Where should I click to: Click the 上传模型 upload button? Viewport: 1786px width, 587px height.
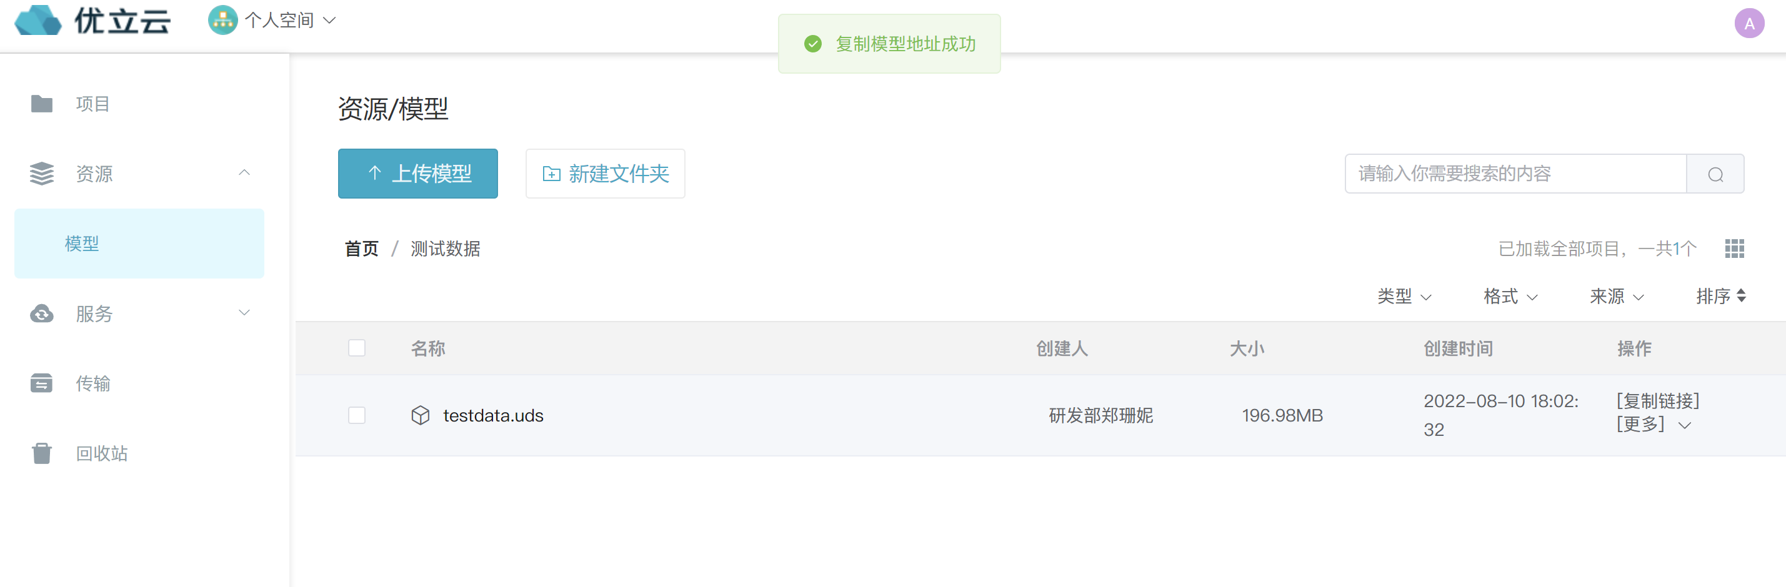pos(417,173)
